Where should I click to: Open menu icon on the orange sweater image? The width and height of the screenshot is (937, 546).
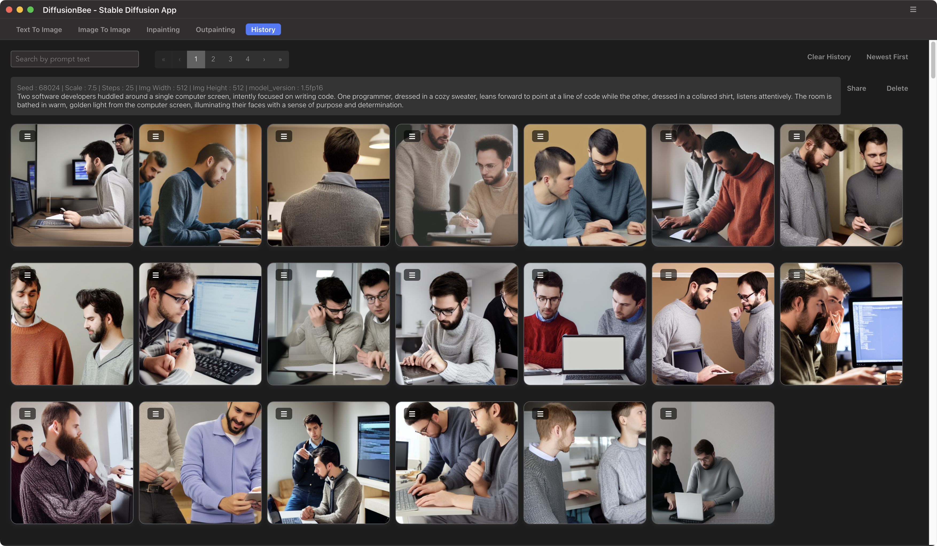[x=27, y=275]
